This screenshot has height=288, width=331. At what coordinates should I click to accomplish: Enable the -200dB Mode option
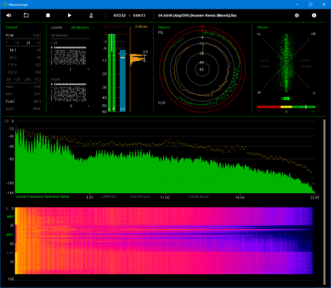(198, 196)
